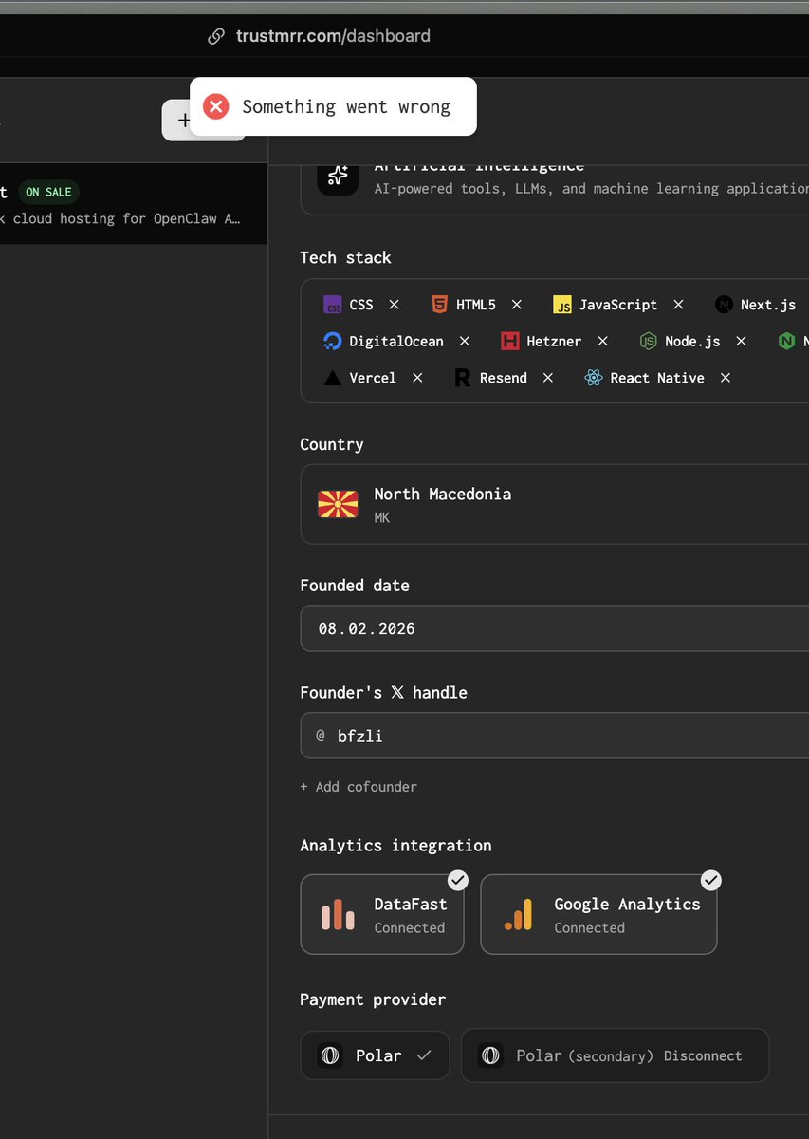Screen dimensions: 809x1139
Task: Remove HTML5 from tech stack
Action: [517, 305]
